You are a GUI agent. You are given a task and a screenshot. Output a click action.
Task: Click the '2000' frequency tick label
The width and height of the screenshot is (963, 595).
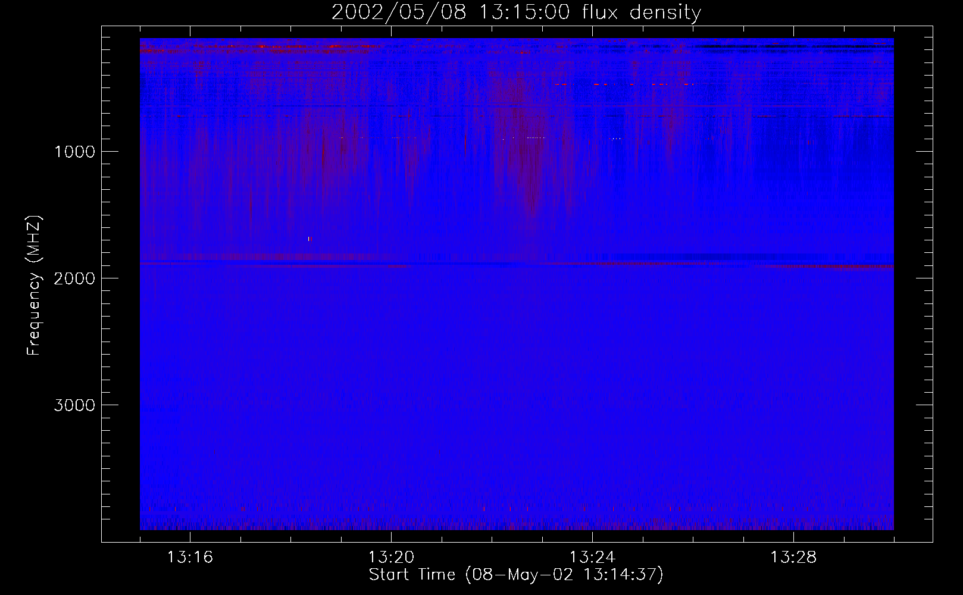tap(74, 278)
